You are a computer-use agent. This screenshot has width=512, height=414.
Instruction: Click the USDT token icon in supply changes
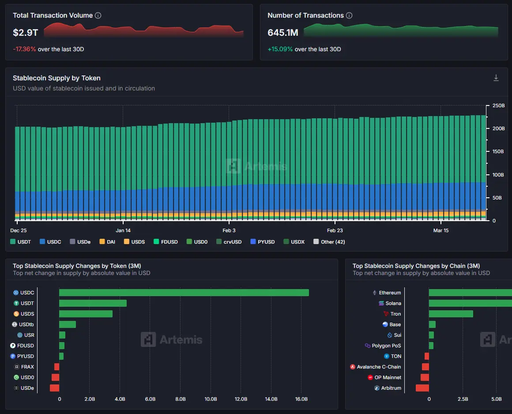16,303
